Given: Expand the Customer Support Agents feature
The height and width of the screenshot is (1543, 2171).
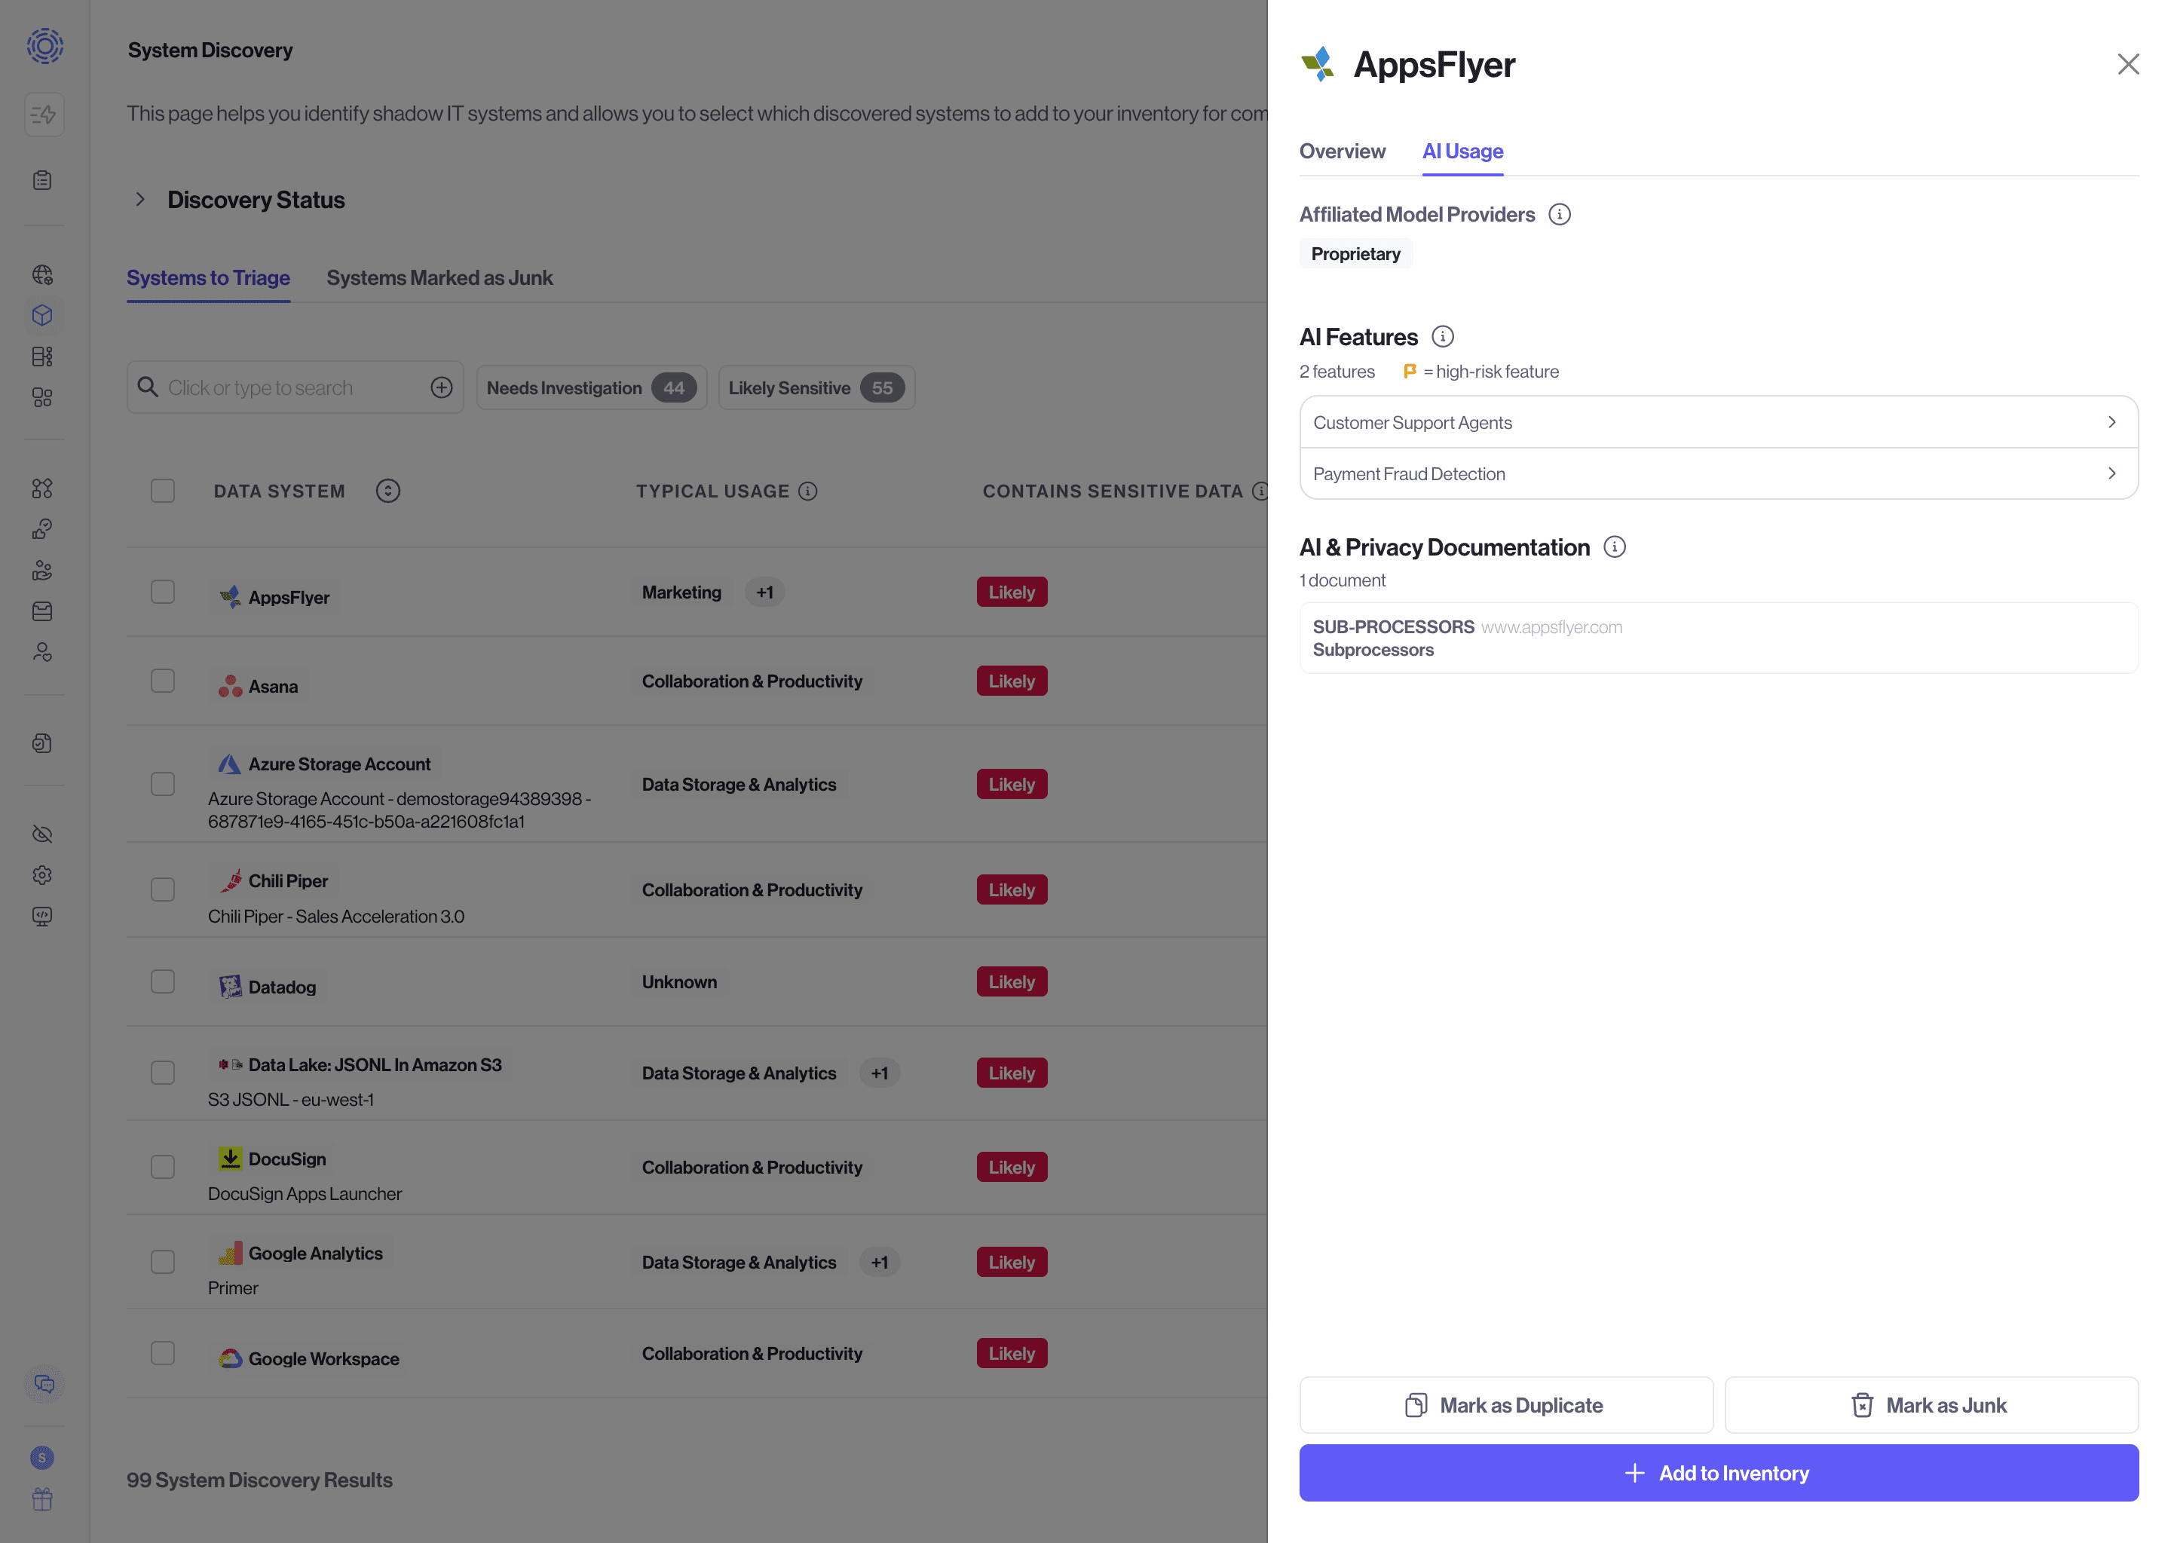Looking at the screenshot, I should [1718, 423].
